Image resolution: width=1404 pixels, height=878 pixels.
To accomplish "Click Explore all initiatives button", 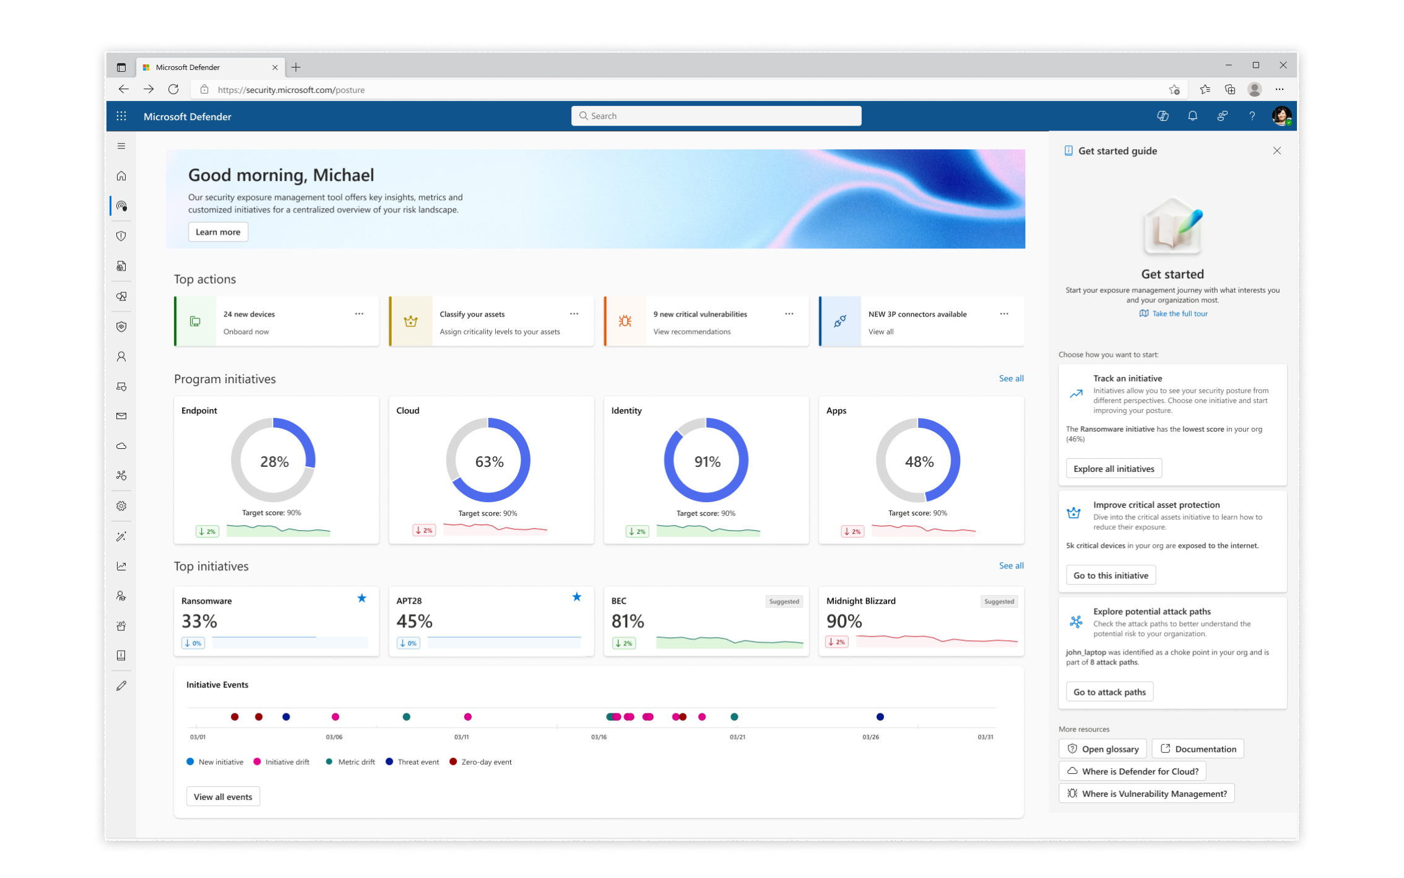I will tap(1113, 469).
